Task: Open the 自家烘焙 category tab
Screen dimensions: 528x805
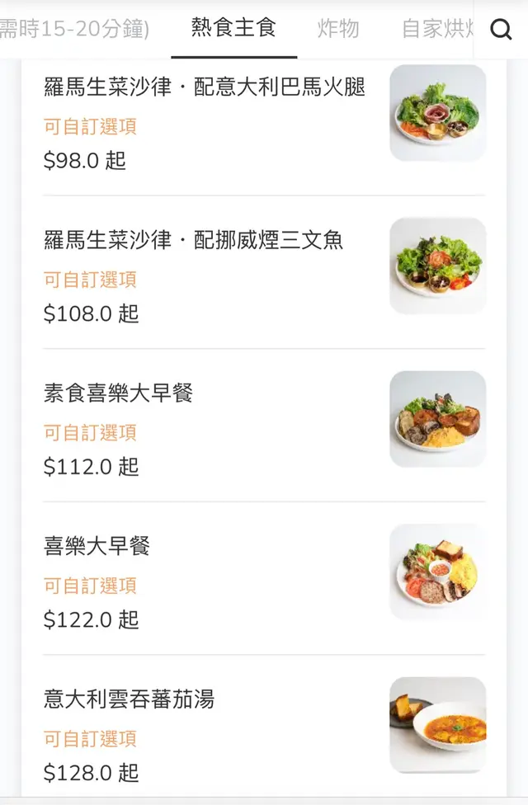Action: point(437,29)
